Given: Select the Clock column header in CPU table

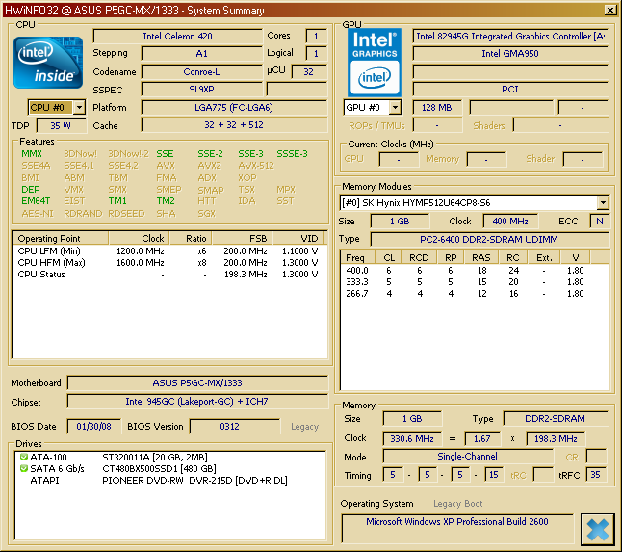Looking at the screenshot, I should (139, 239).
